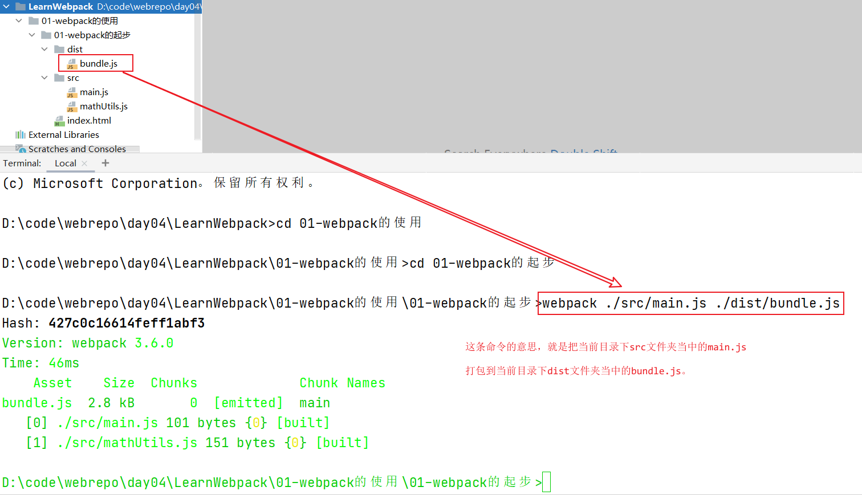Click the External Libraries icon
The image size is (862, 495).
[21, 134]
